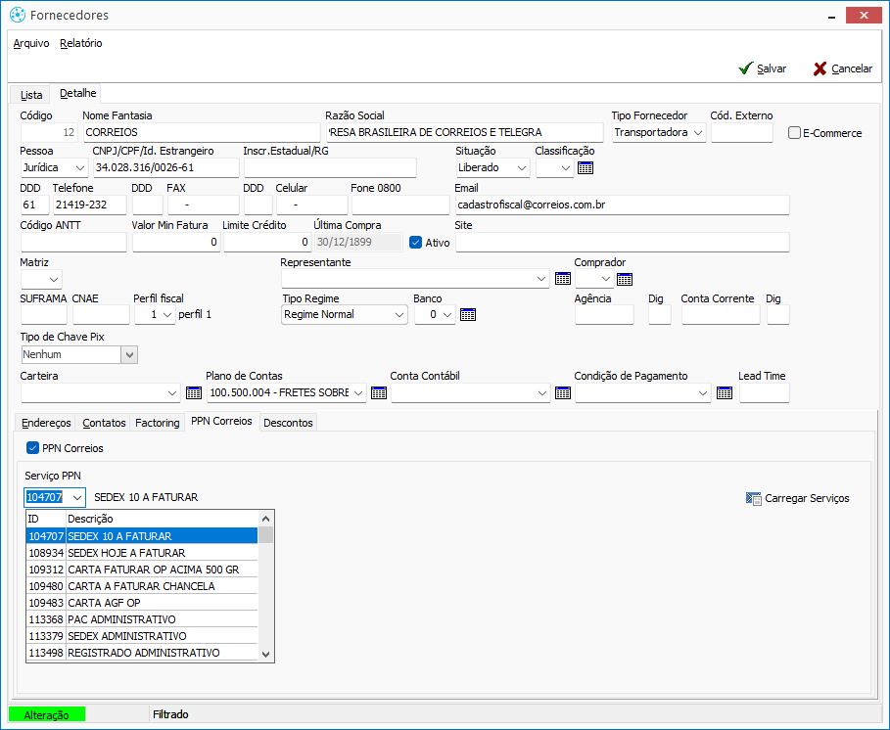
Task: Open the Matriz dropdown
Action: (x=54, y=280)
